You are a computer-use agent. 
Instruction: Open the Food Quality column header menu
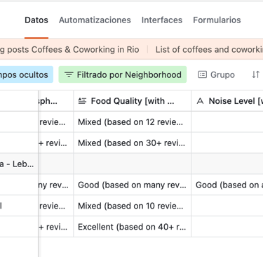pos(133,101)
